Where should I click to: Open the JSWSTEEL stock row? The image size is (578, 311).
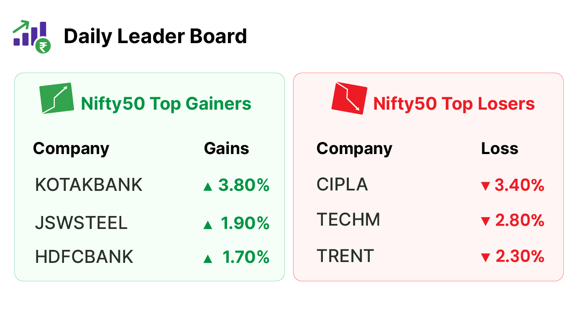81,223
